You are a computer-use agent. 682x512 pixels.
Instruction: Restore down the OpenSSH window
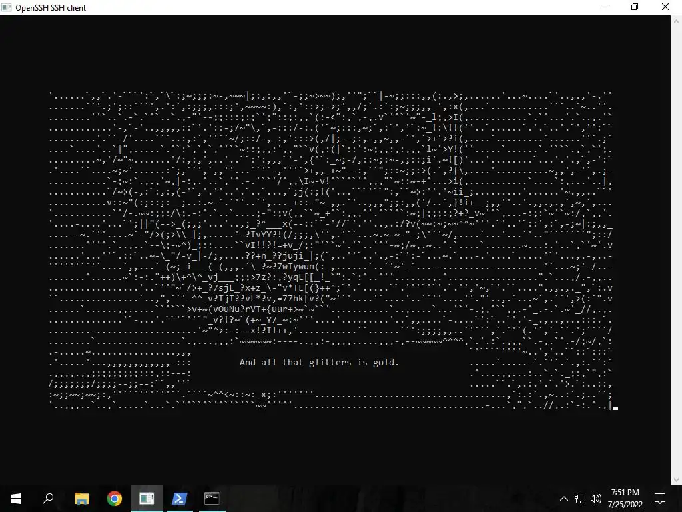tap(635, 7)
